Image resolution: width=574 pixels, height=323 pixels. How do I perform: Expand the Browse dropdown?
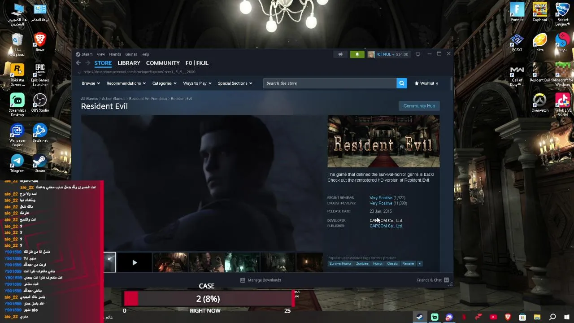91,83
